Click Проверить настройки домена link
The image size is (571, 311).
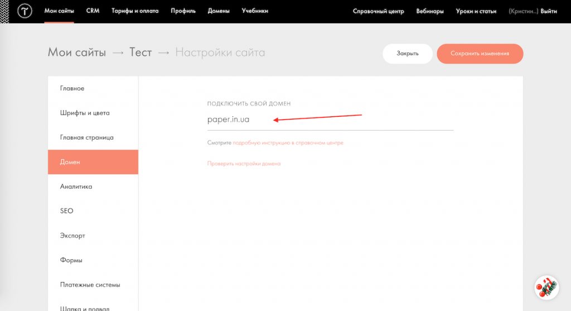pyautogui.click(x=244, y=164)
